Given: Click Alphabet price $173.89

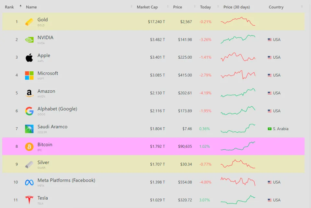Looking at the screenshot, I should click(x=185, y=111).
